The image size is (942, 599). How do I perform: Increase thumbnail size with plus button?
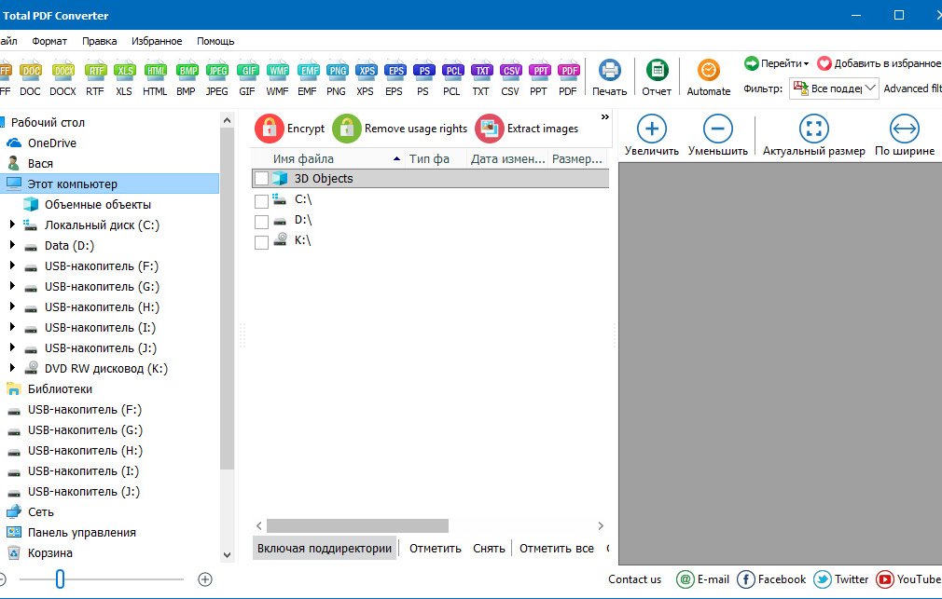pos(205,579)
